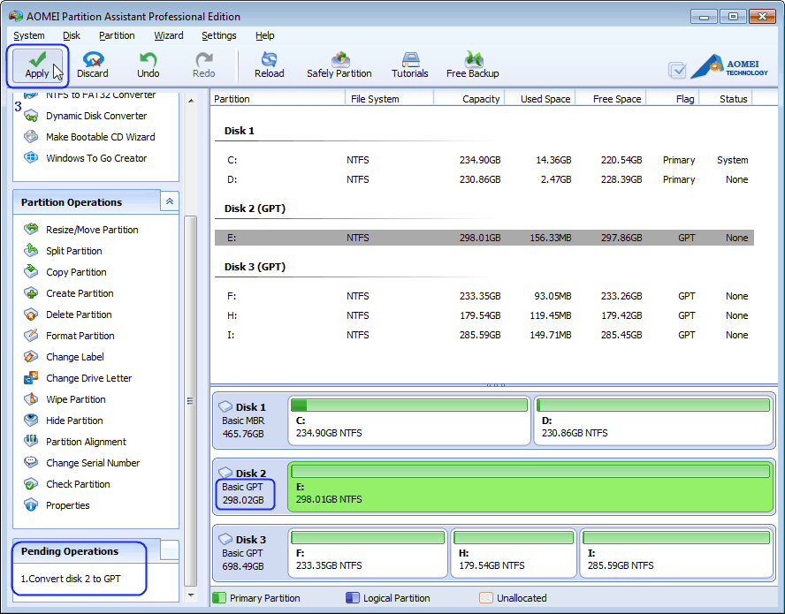Run Check Partition from the sidebar

(x=77, y=483)
